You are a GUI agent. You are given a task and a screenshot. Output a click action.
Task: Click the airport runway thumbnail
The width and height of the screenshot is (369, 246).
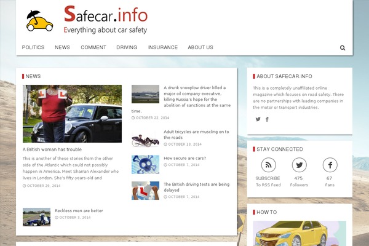point(145,94)
